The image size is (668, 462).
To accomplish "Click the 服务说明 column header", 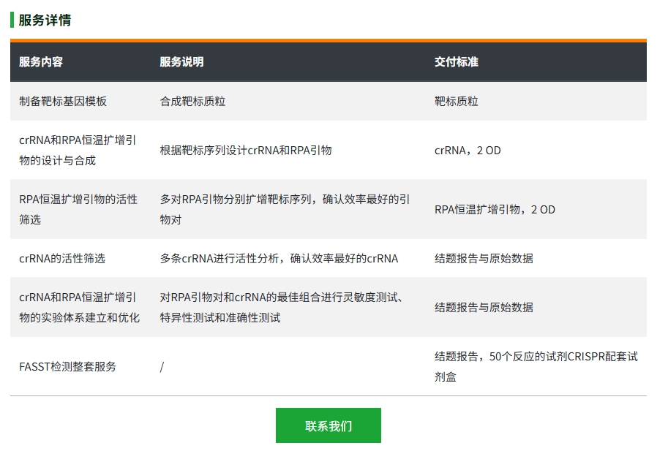I will click(181, 61).
